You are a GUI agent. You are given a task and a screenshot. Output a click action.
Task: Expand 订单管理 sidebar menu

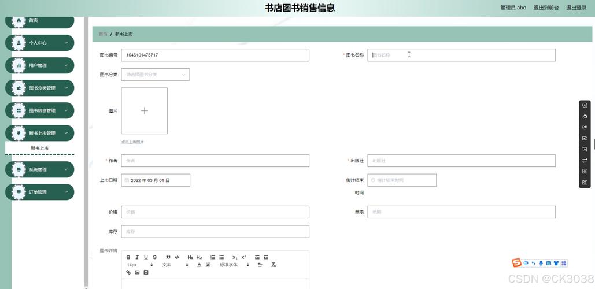(39, 192)
